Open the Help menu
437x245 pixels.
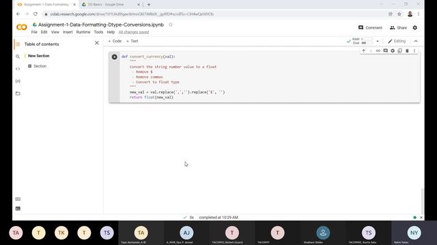click(x=111, y=32)
